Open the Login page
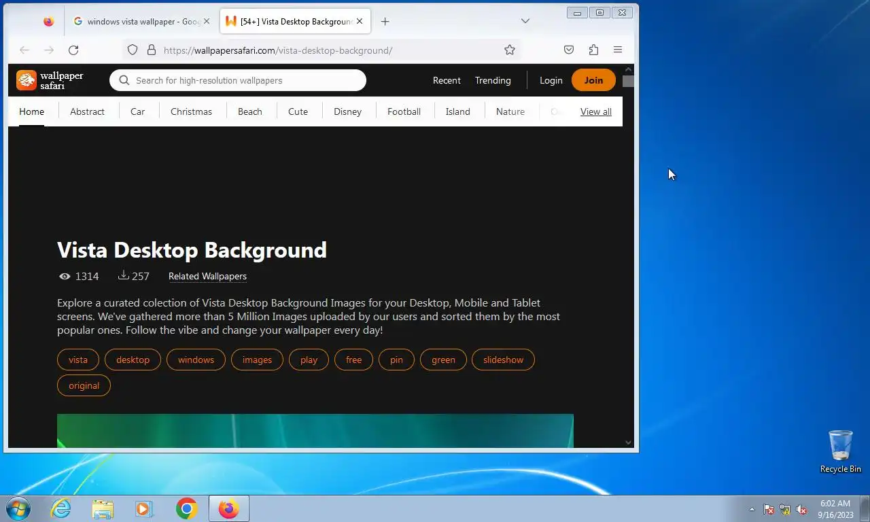870x522 pixels. [x=551, y=80]
